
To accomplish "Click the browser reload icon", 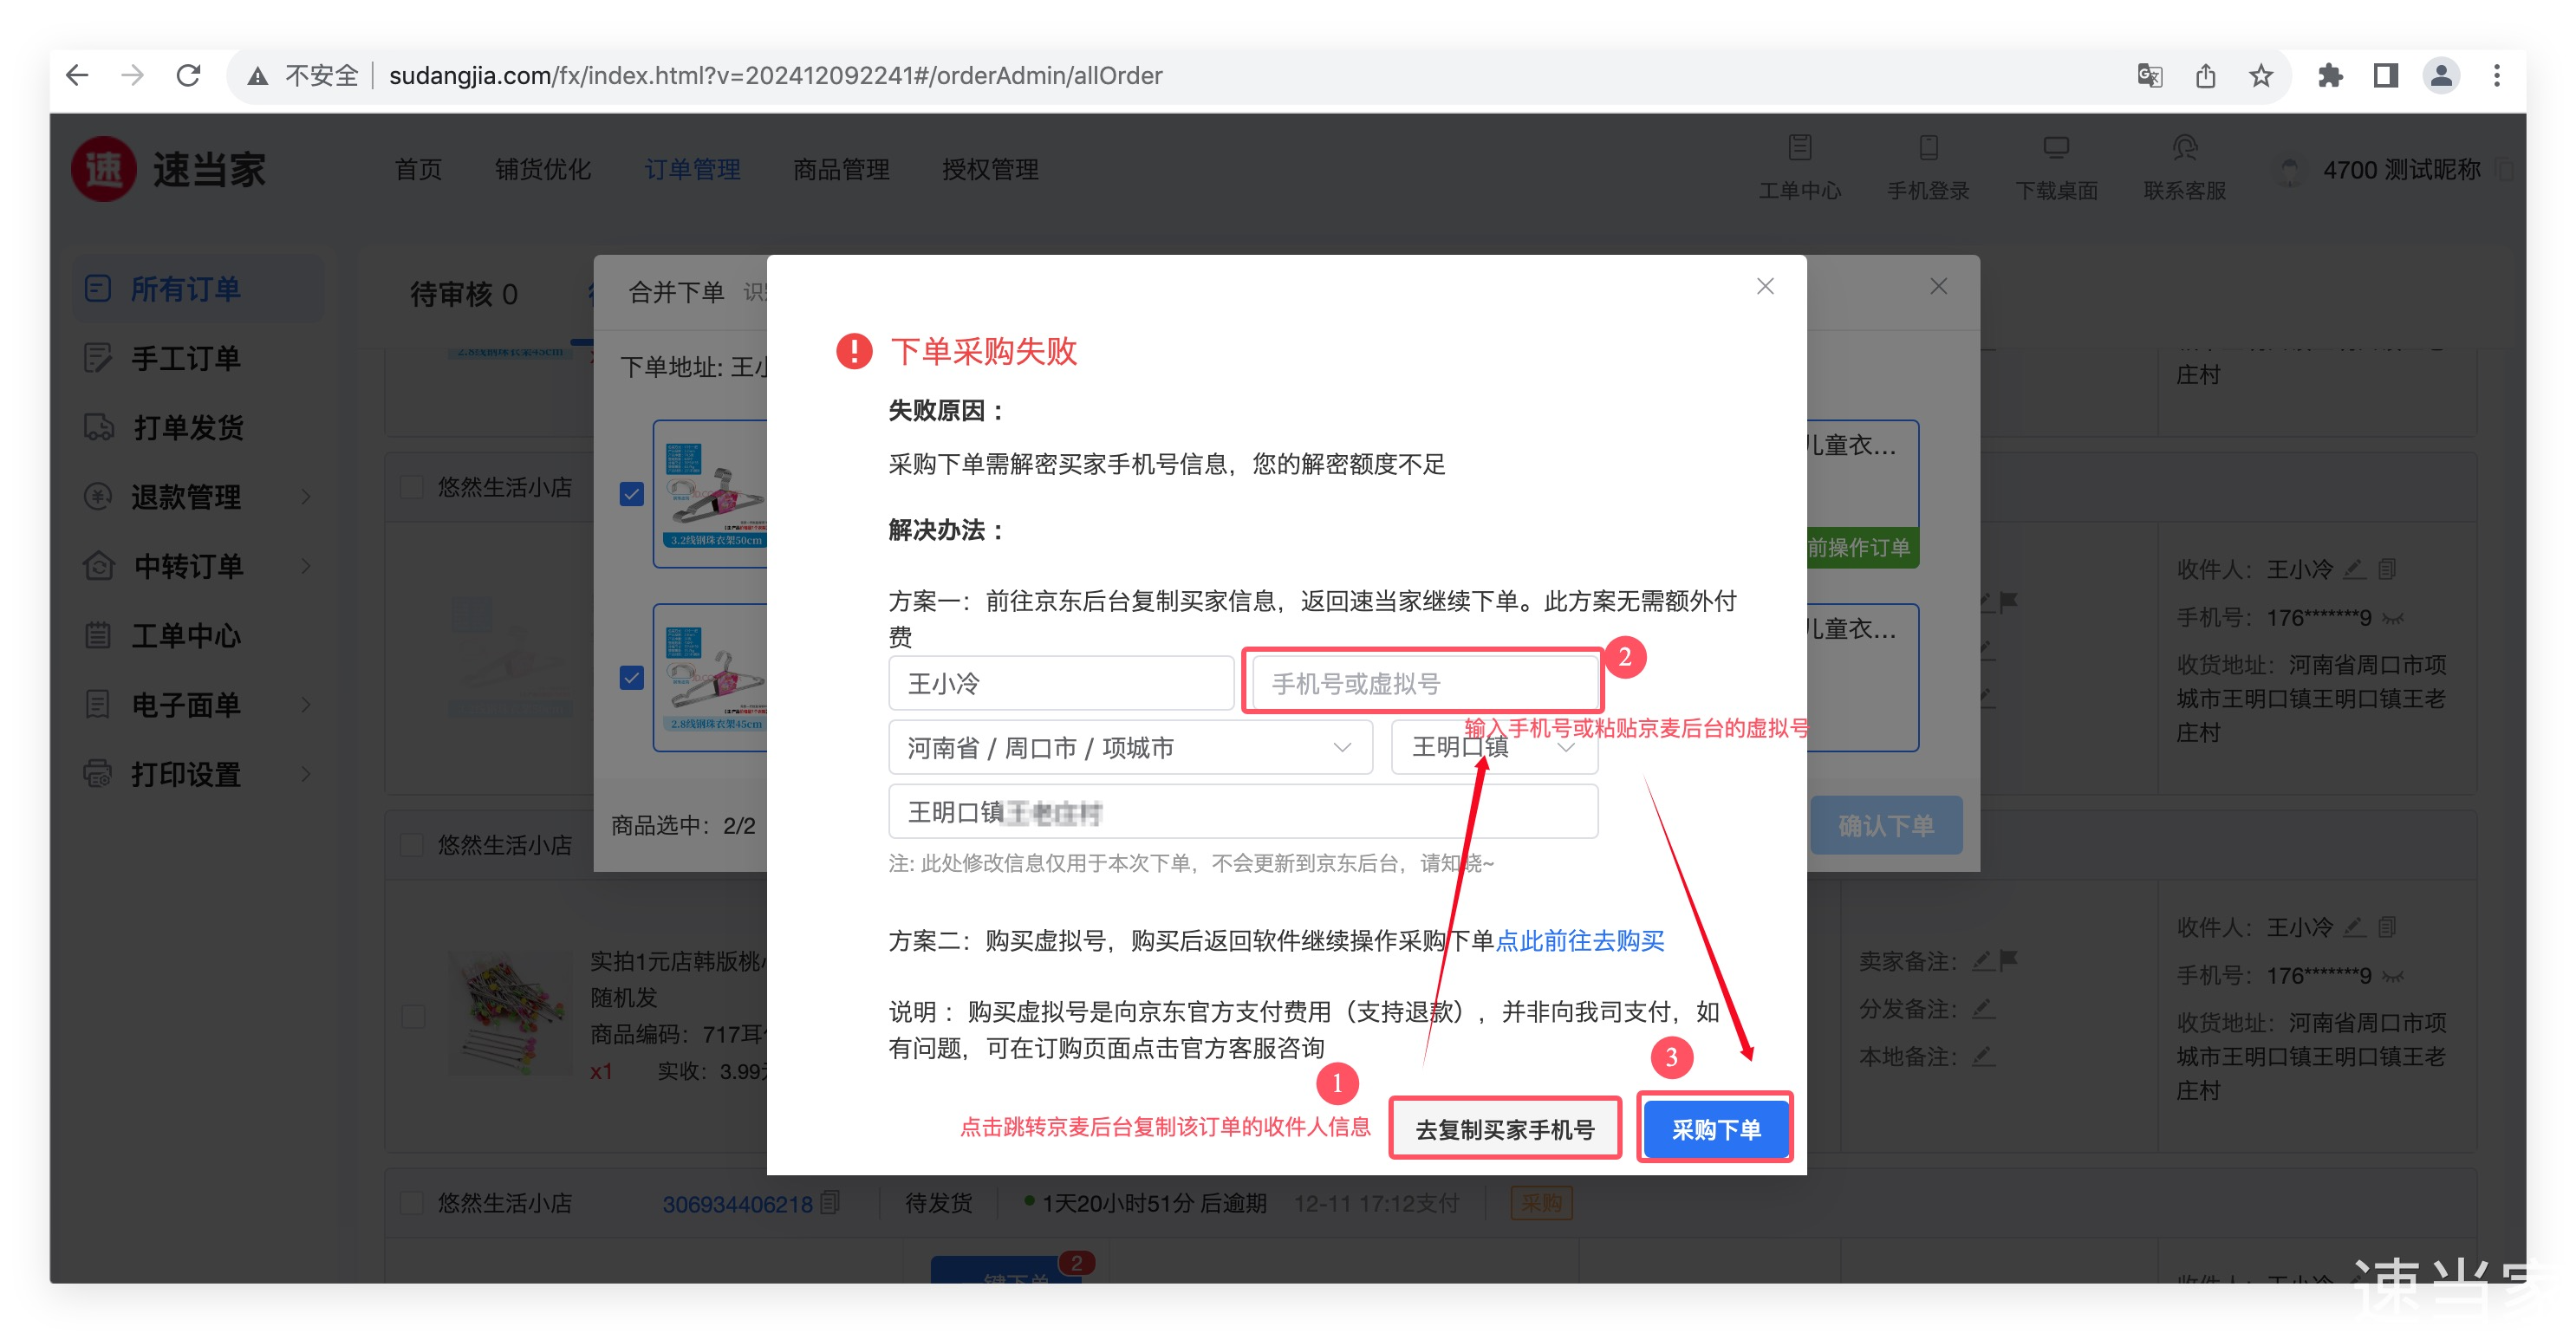I will coord(188,75).
